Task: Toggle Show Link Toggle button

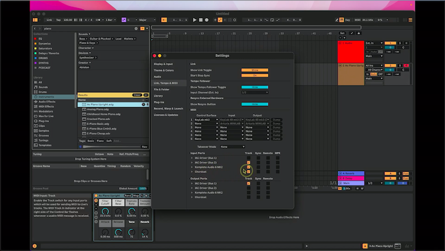Action: (255, 70)
